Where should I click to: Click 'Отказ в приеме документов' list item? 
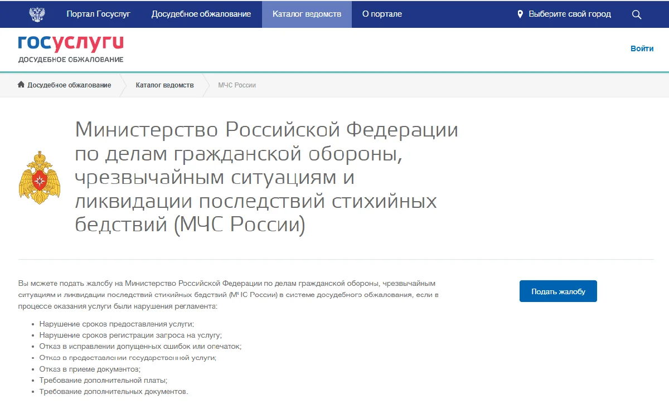coord(90,369)
